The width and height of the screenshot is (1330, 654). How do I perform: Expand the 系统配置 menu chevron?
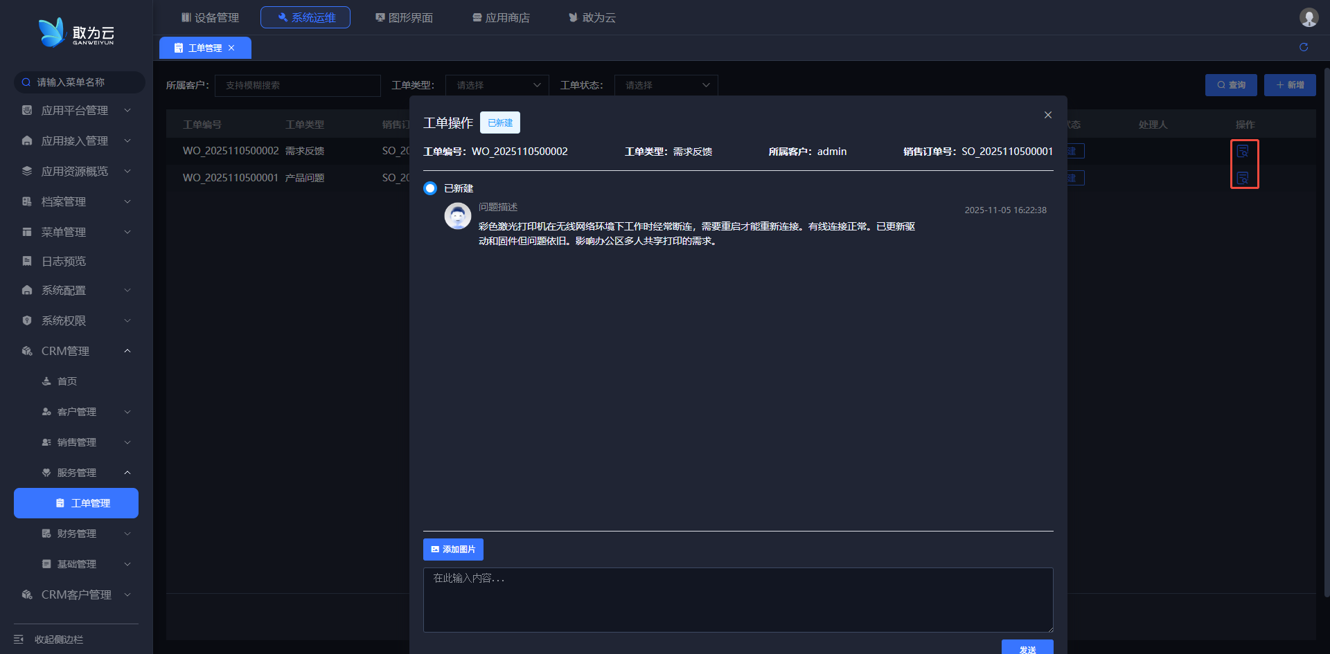coord(127,290)
